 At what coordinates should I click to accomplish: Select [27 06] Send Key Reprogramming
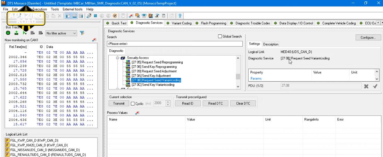pyautogui.click(x=154, y=67)
